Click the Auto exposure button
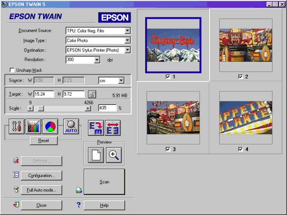The width and height of the screenshot is (287, 215). pos(71,126)
